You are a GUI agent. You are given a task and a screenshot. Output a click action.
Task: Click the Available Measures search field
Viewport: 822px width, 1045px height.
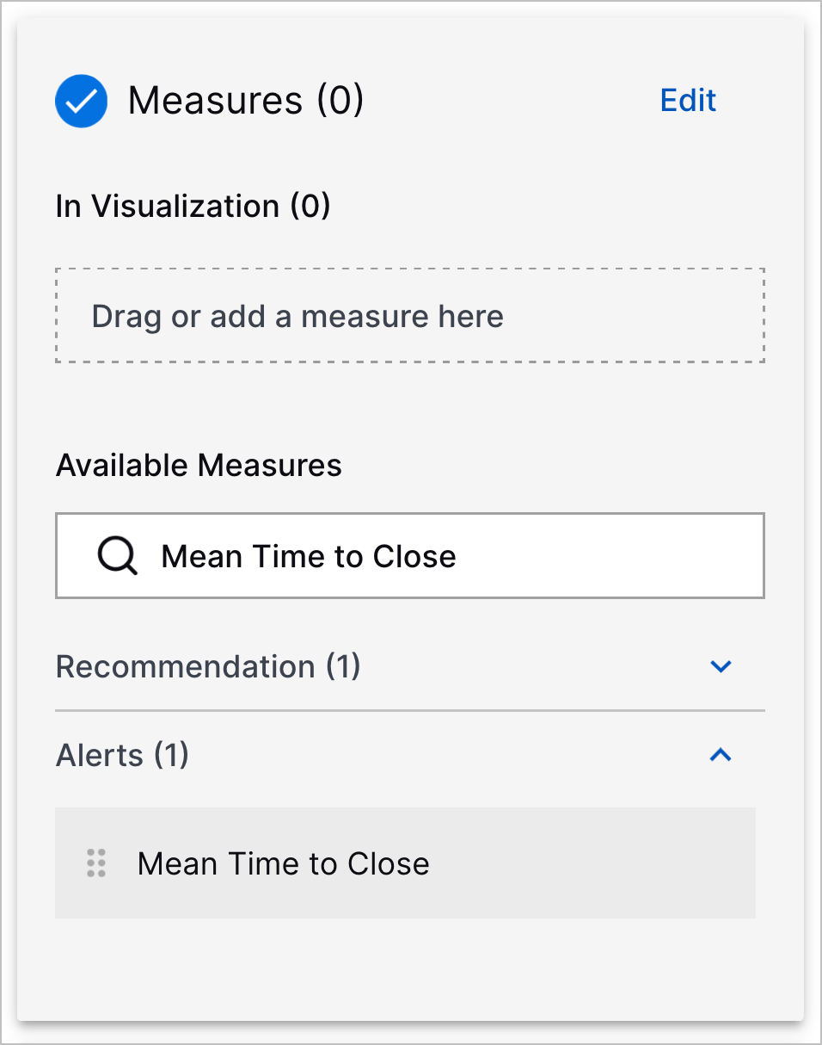coord(409,555)
